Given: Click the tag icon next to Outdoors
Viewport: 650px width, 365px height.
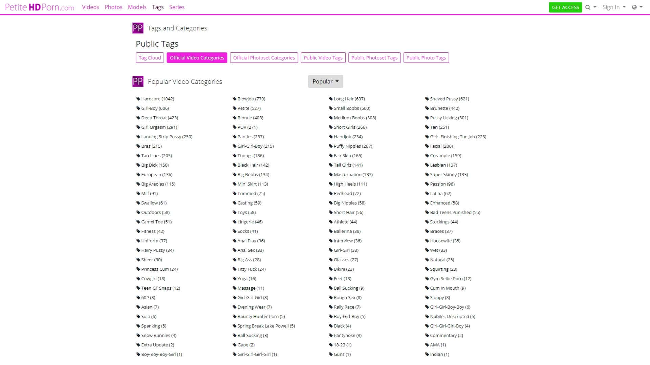Looking at the screenshot, I should 138,213.
